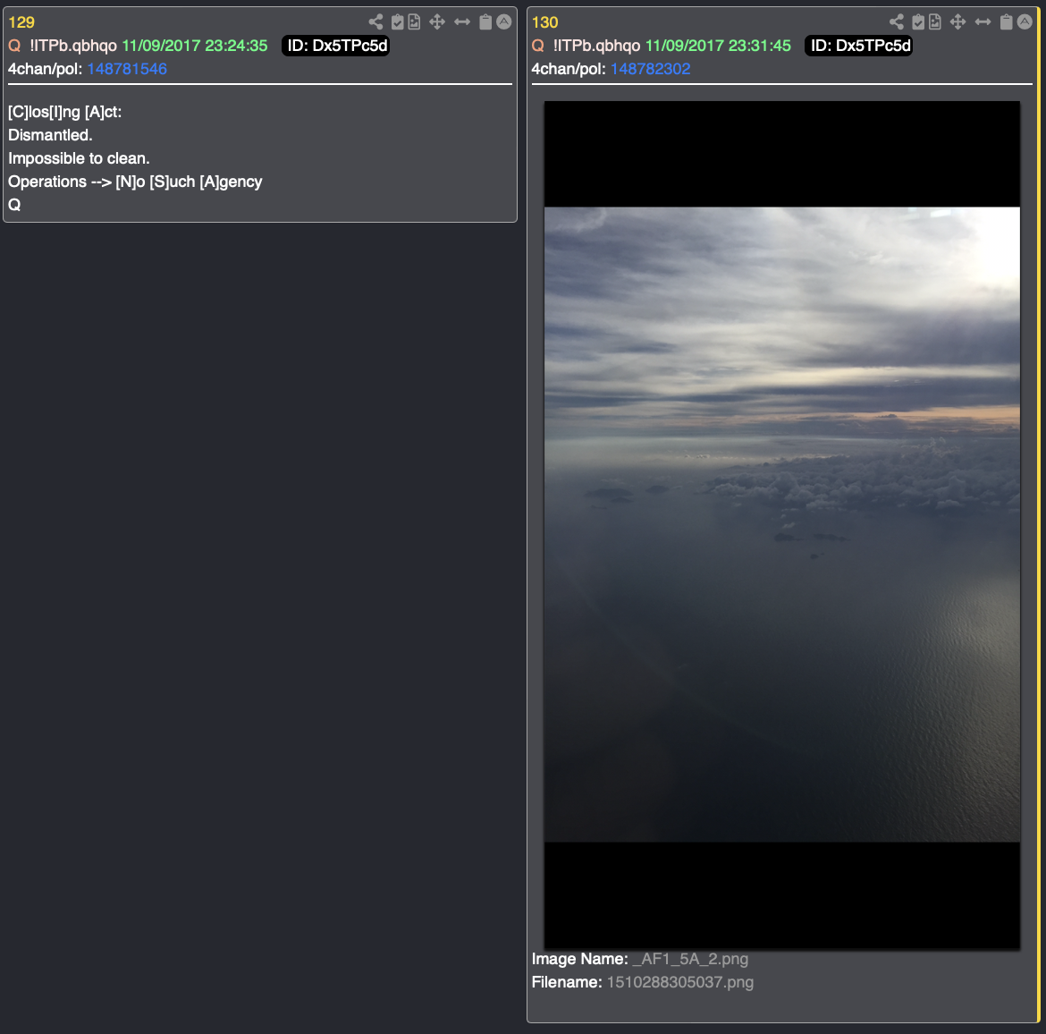
Task: Click the horizontal double-arrow on post 129
Action: [x=461, y=22]
